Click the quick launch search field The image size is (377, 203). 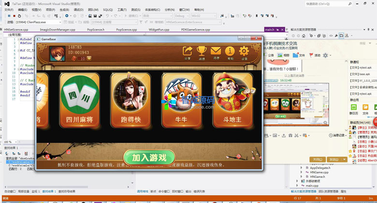tap(339, 3)
